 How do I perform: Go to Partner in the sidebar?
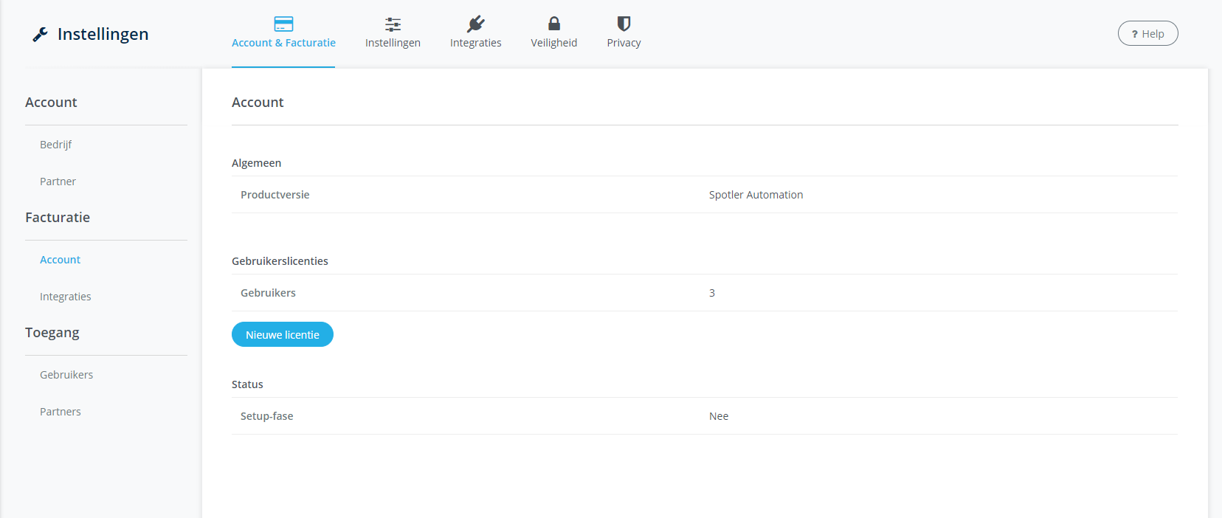[x=58, y=182]
